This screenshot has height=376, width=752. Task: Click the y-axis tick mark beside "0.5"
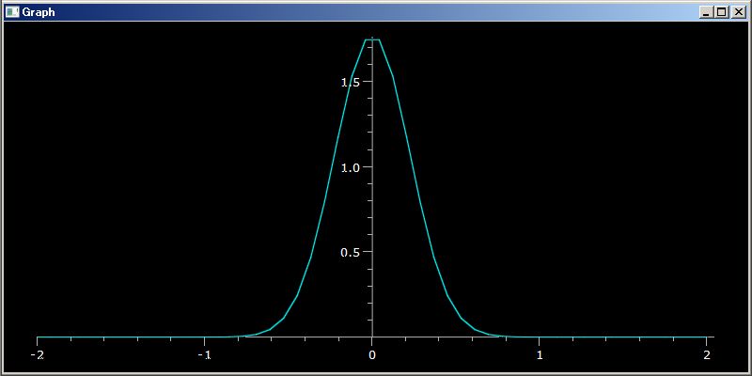pos(367,252)
